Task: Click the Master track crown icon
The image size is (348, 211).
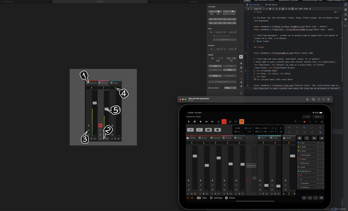Action: 284,138
